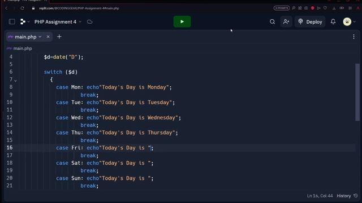The width and height of the screenshot is (362, 203).
Task: Click the download icon in the browser toolbar
Action: point(334,8)
